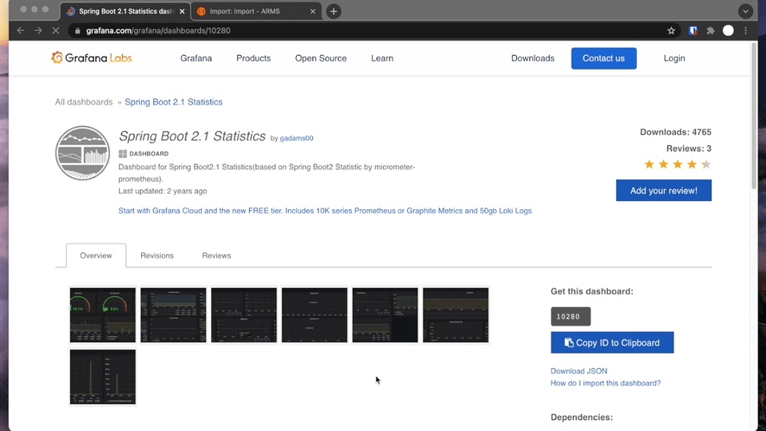The height and width of the screenshot is (431, 766).
Task: Click the Contact us button
Action: coord(603,58)
